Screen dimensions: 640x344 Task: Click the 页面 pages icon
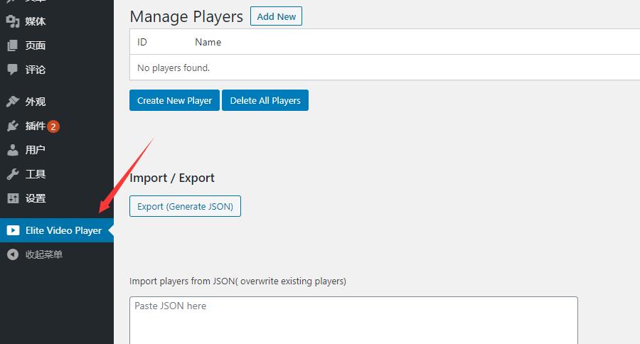[13, 45]
